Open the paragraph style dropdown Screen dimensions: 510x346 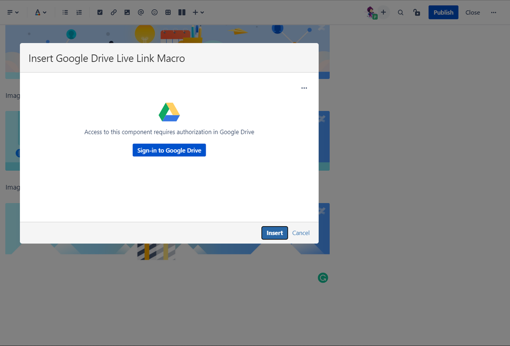click(x=13, y=12)
